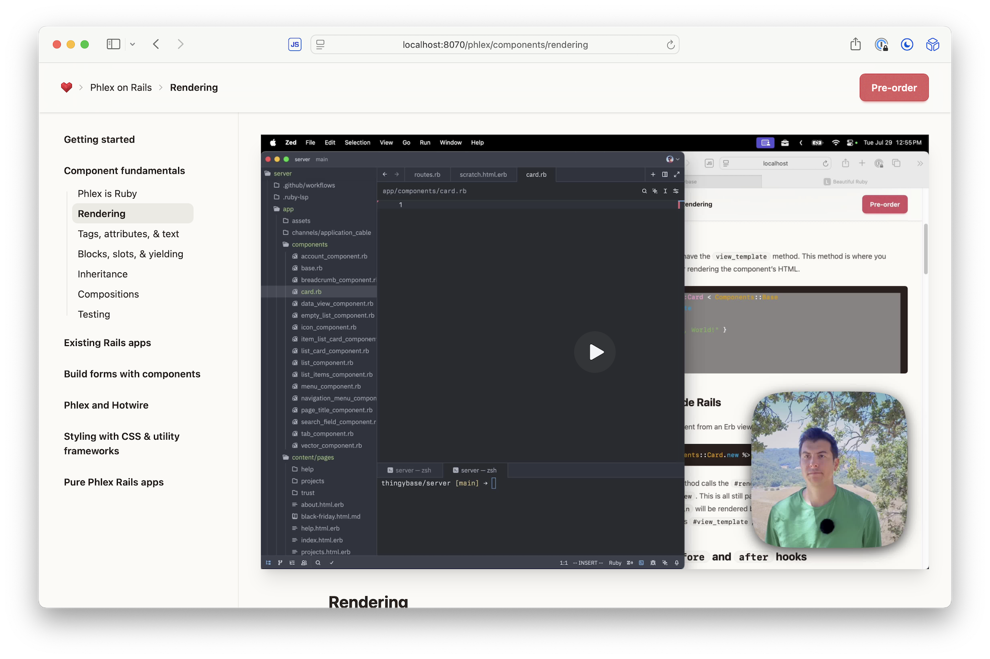
Task: Click the JS extension icon
Action: (295, 45)
